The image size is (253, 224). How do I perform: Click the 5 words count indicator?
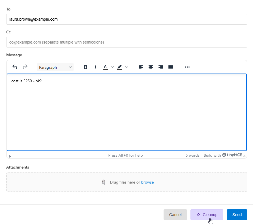(x=192, y=155)
